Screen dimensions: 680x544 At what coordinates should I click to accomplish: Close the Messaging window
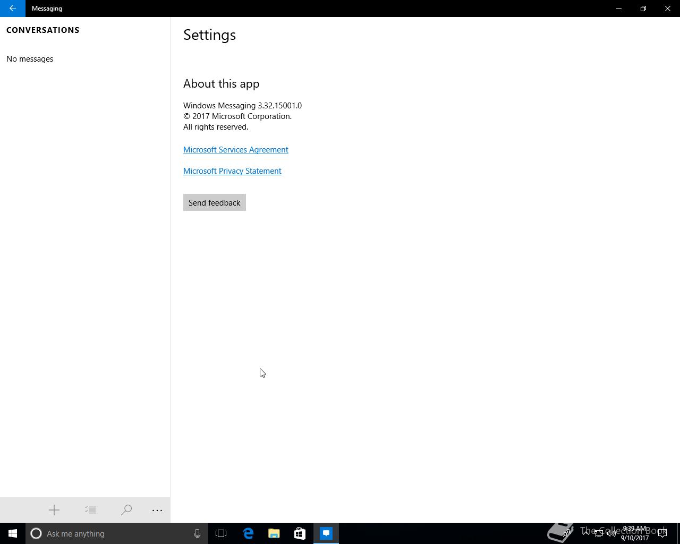(x=668, y=8)
